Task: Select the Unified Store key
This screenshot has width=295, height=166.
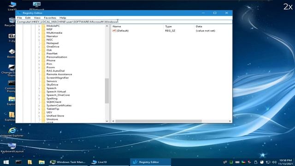Action: pos(55,116)
